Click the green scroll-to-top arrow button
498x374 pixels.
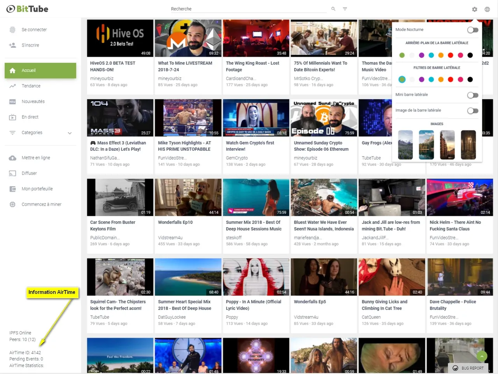click(482, 356)
